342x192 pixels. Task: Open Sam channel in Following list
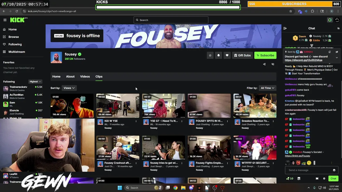[x=23, y=104]
